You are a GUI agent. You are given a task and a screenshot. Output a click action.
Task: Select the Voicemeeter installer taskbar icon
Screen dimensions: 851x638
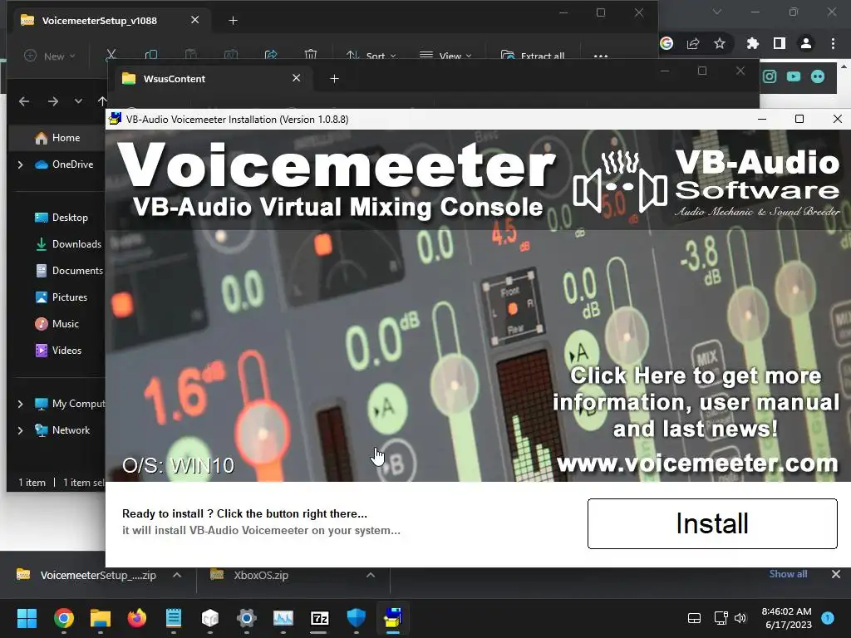click(393, 618)
